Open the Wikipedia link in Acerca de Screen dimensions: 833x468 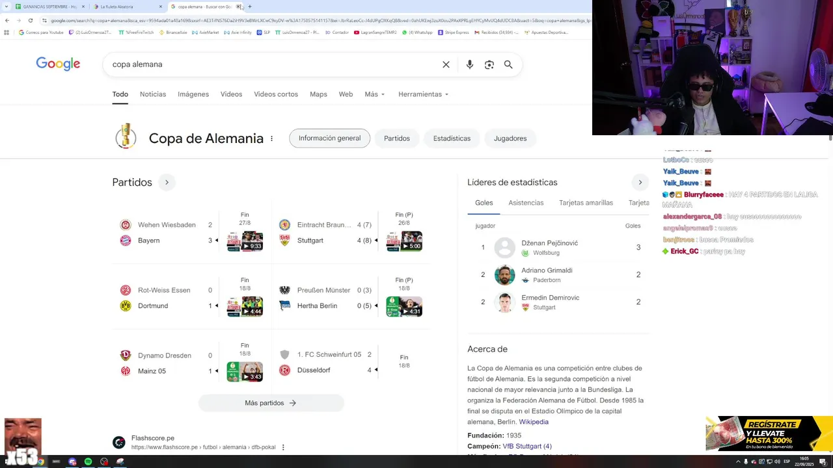[x=534, y=422]
